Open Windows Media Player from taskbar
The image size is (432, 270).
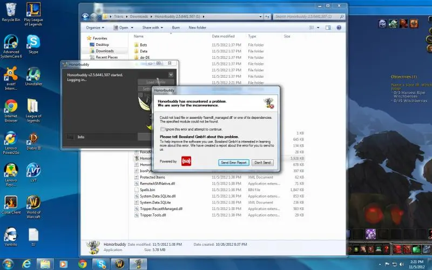[63, 264]
